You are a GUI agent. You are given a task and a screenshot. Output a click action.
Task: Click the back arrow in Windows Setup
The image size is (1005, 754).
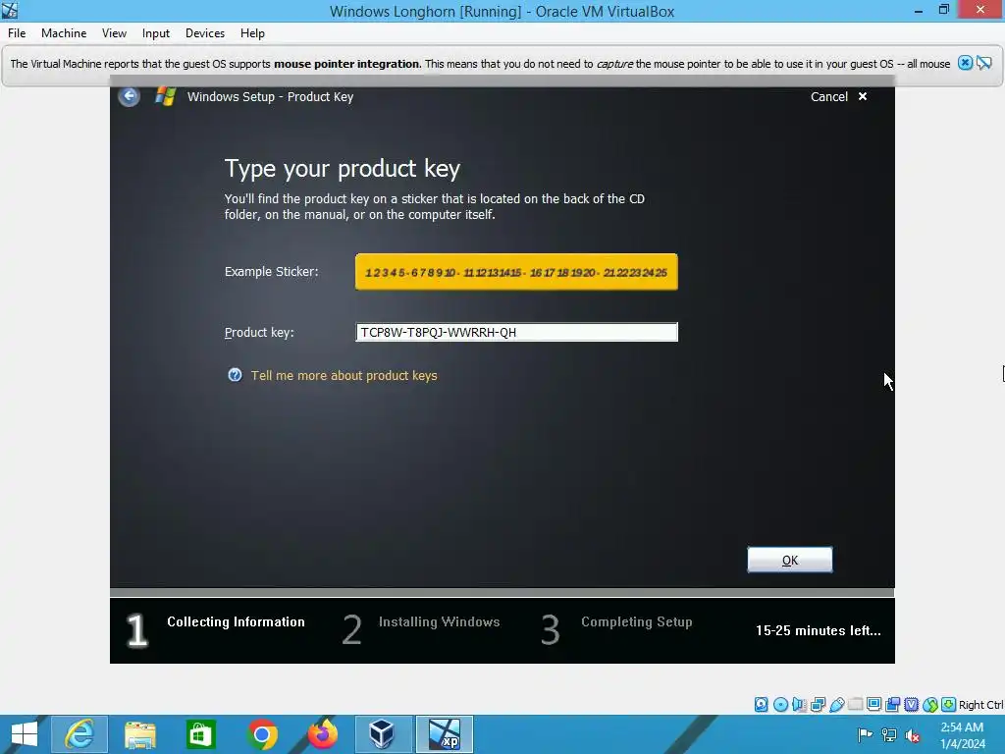click(129, 96)
